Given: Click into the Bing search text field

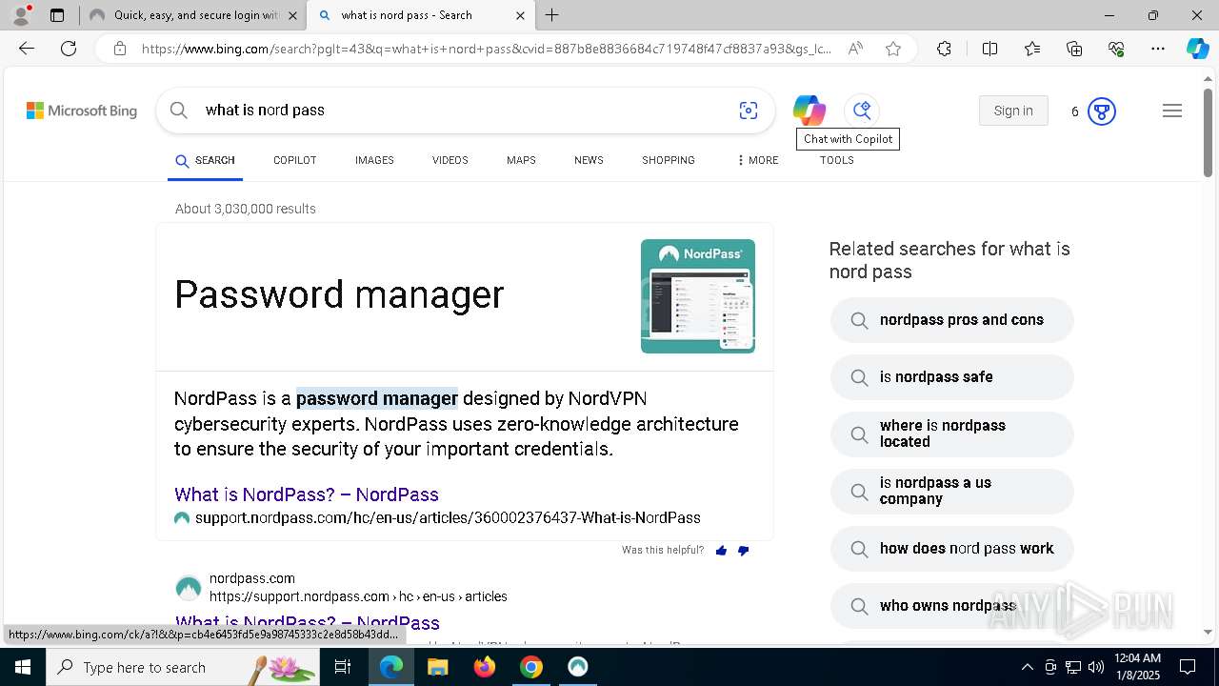Looking at the screenshot, I should [x=467, y=111].
